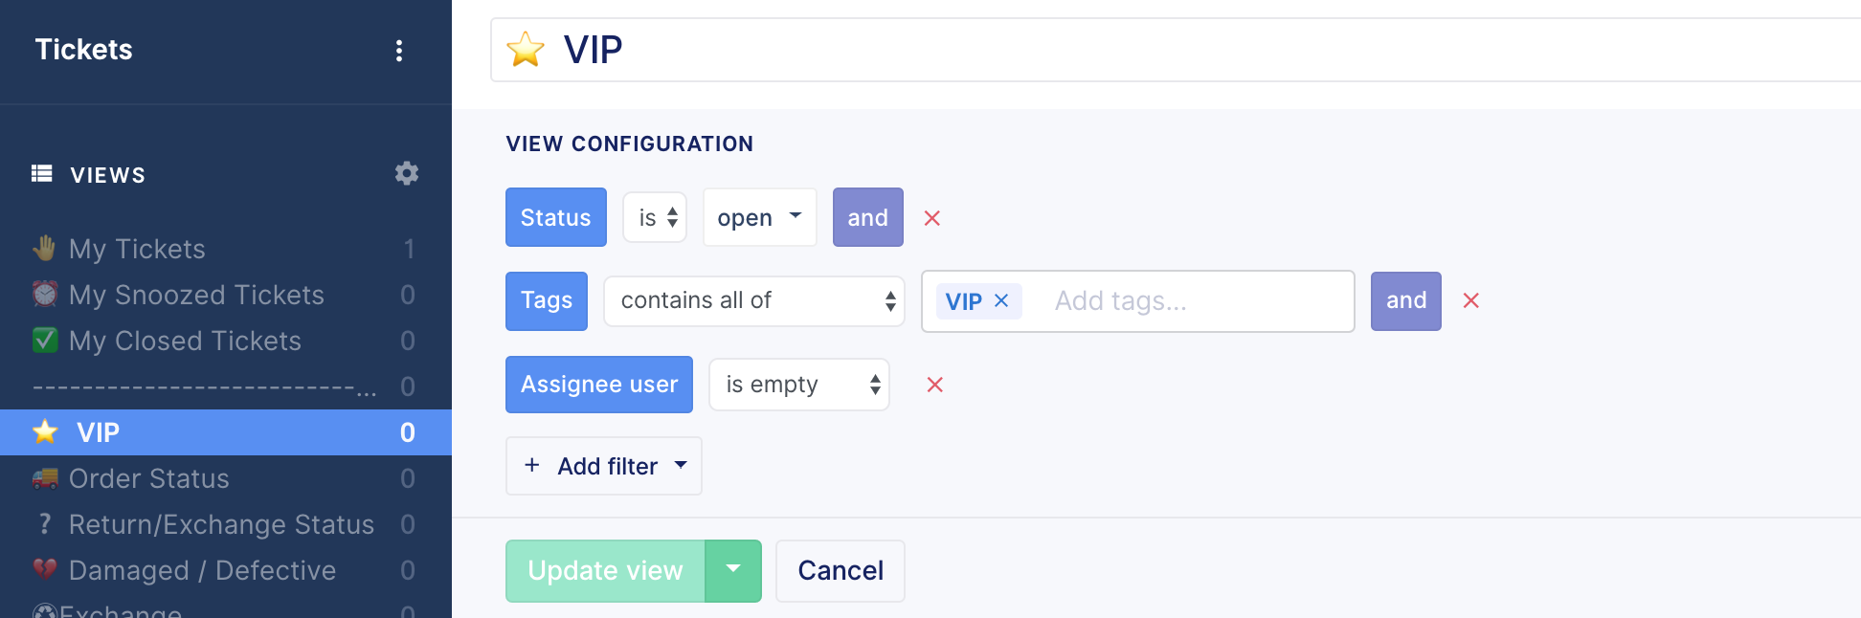Remove the Assignee user filter

[935, 385]
